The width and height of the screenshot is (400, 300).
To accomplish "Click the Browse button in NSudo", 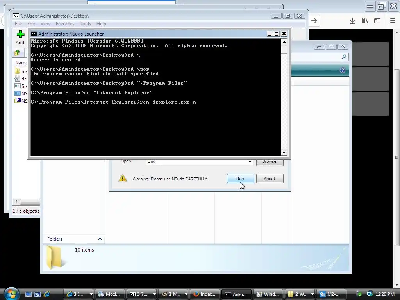I will tap(270, 162).
